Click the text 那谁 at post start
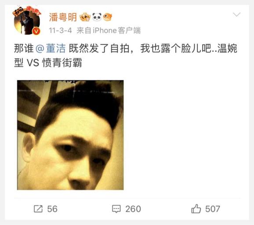 coord(24,48)
